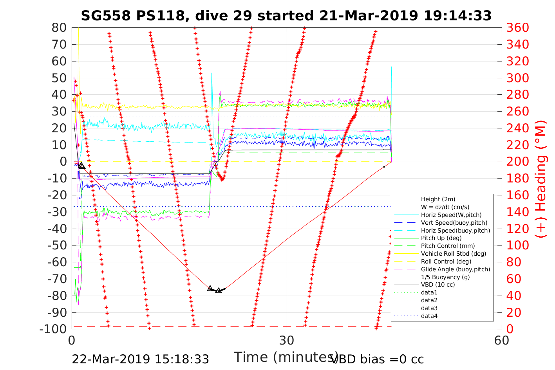Screen dimensions: 555x370
Task: Click 'Roll Control (deg)' legend label
Action: (x=446, y=262)
